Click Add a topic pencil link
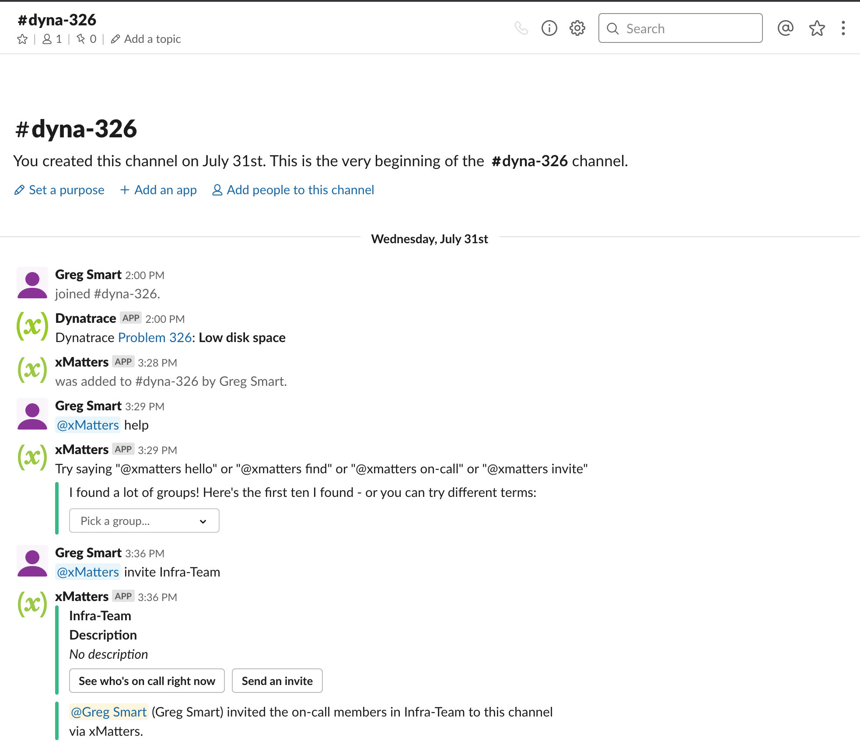 [146, 39]
